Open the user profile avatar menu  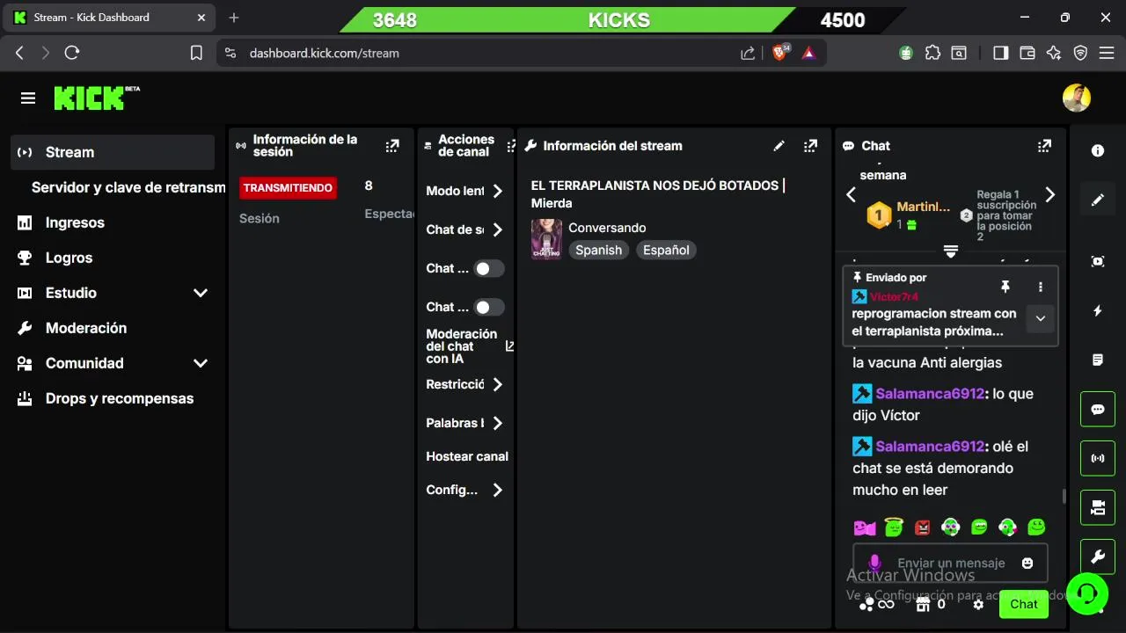1077,98
